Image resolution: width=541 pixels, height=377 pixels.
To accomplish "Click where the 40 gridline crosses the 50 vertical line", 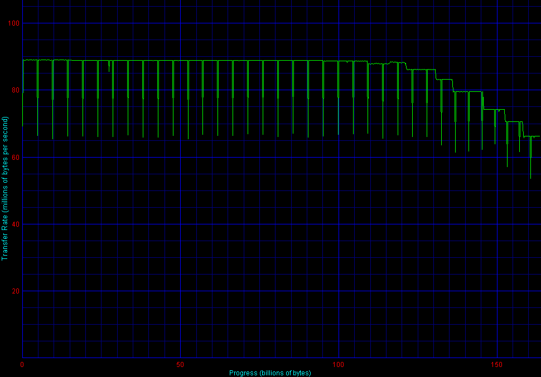I will click(180, 224).
